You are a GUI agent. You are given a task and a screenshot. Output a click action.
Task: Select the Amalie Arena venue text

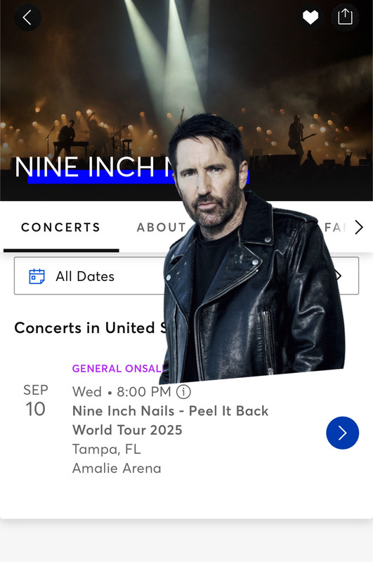(x=117, y=468)
